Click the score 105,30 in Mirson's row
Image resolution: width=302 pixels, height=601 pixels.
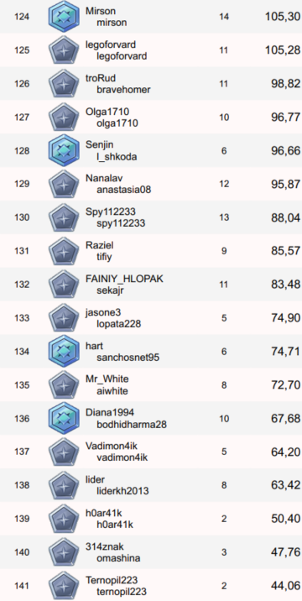tap(283, 17)
